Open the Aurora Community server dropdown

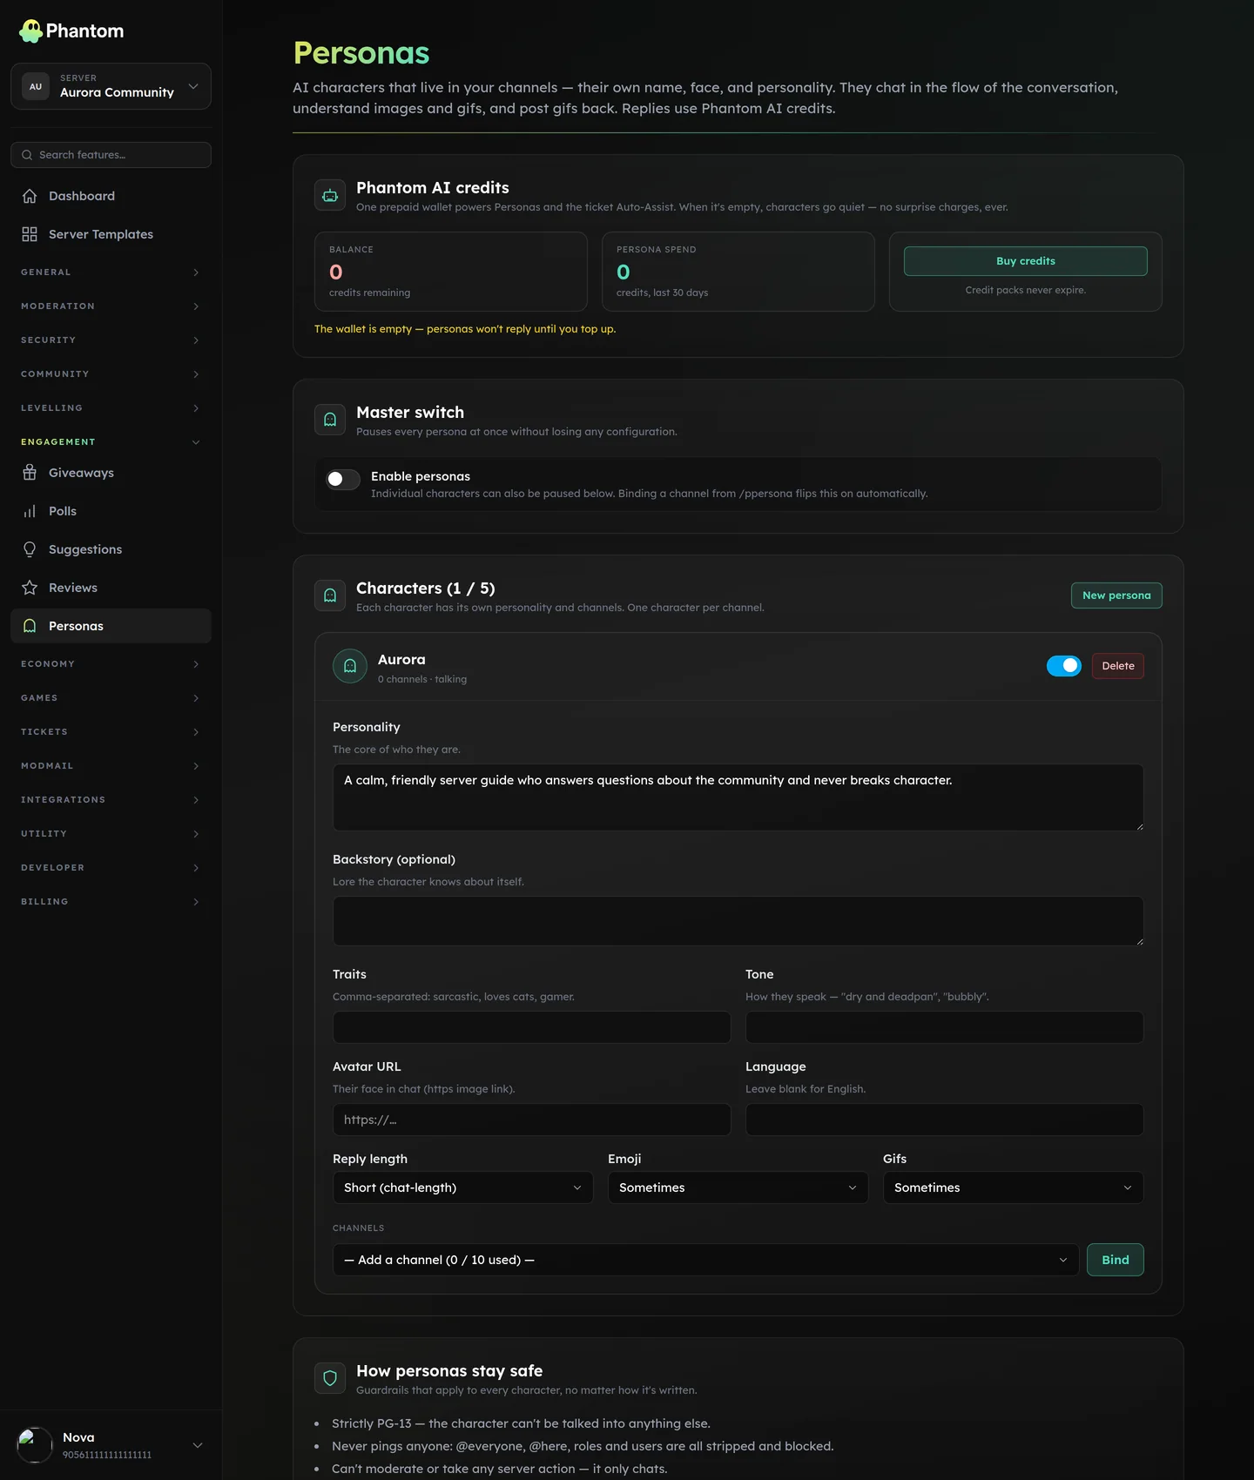[x=111, y=86]
